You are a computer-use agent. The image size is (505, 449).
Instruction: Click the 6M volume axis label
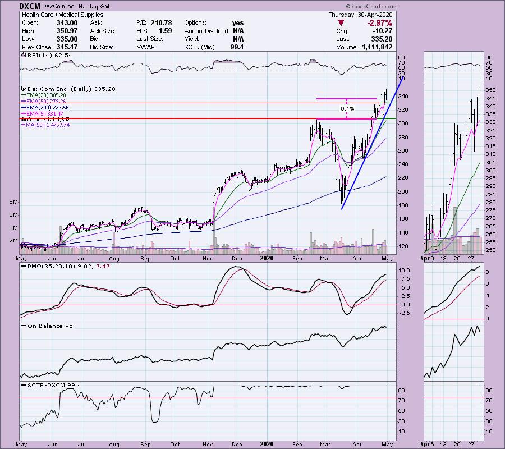pyautogui.click(x=13, y=215)
